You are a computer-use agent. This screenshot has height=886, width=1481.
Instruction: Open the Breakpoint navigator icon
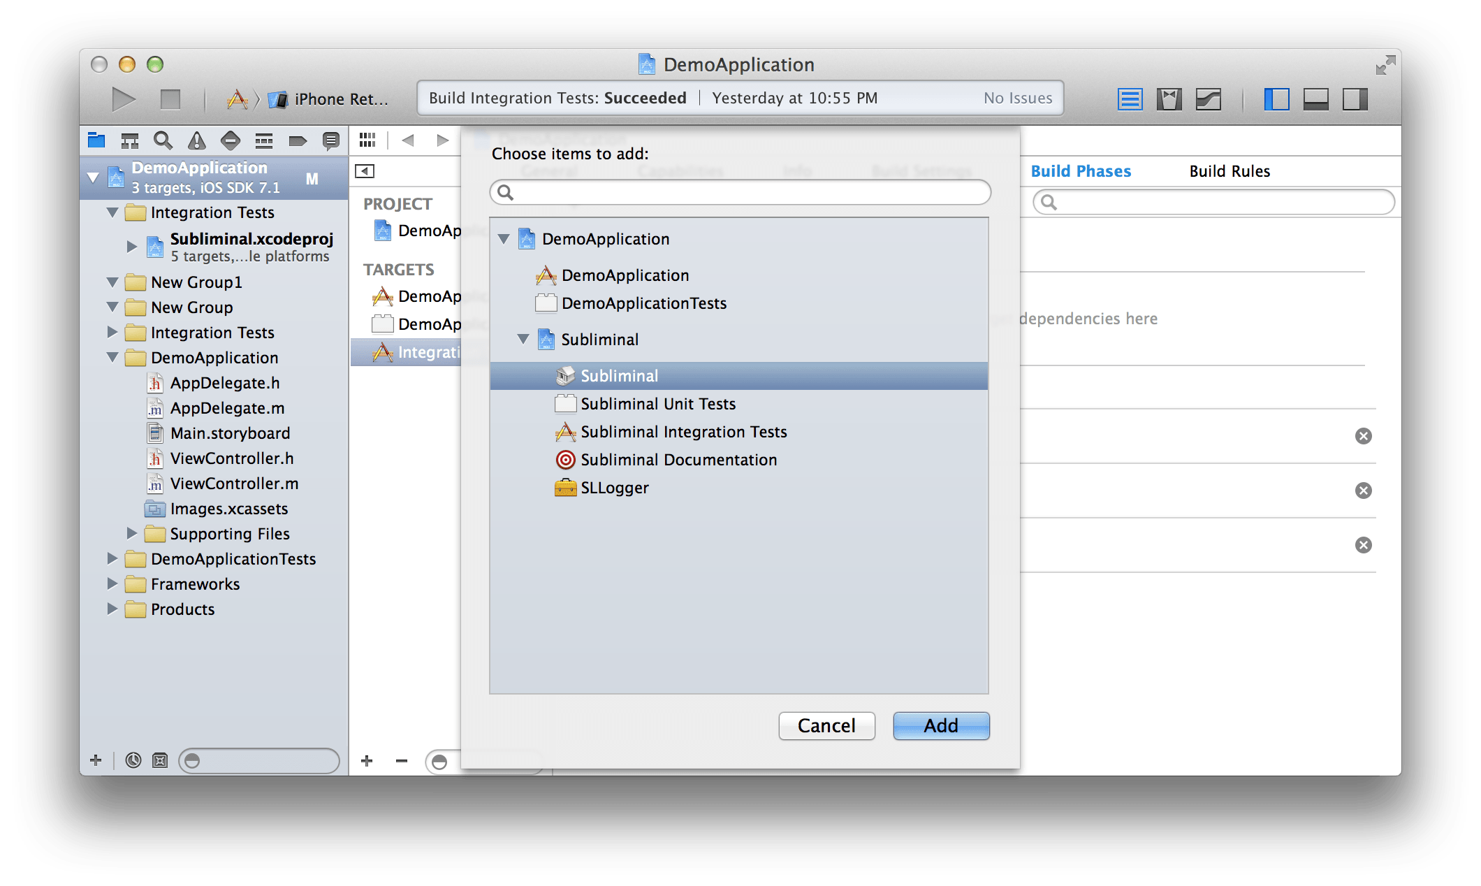tap(298, 140)
